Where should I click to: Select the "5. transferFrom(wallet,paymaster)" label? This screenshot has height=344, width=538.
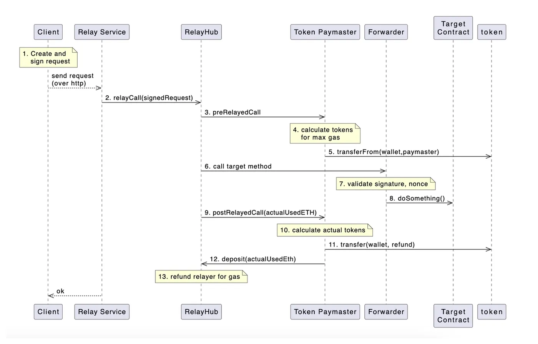click(x=384, y=152)
